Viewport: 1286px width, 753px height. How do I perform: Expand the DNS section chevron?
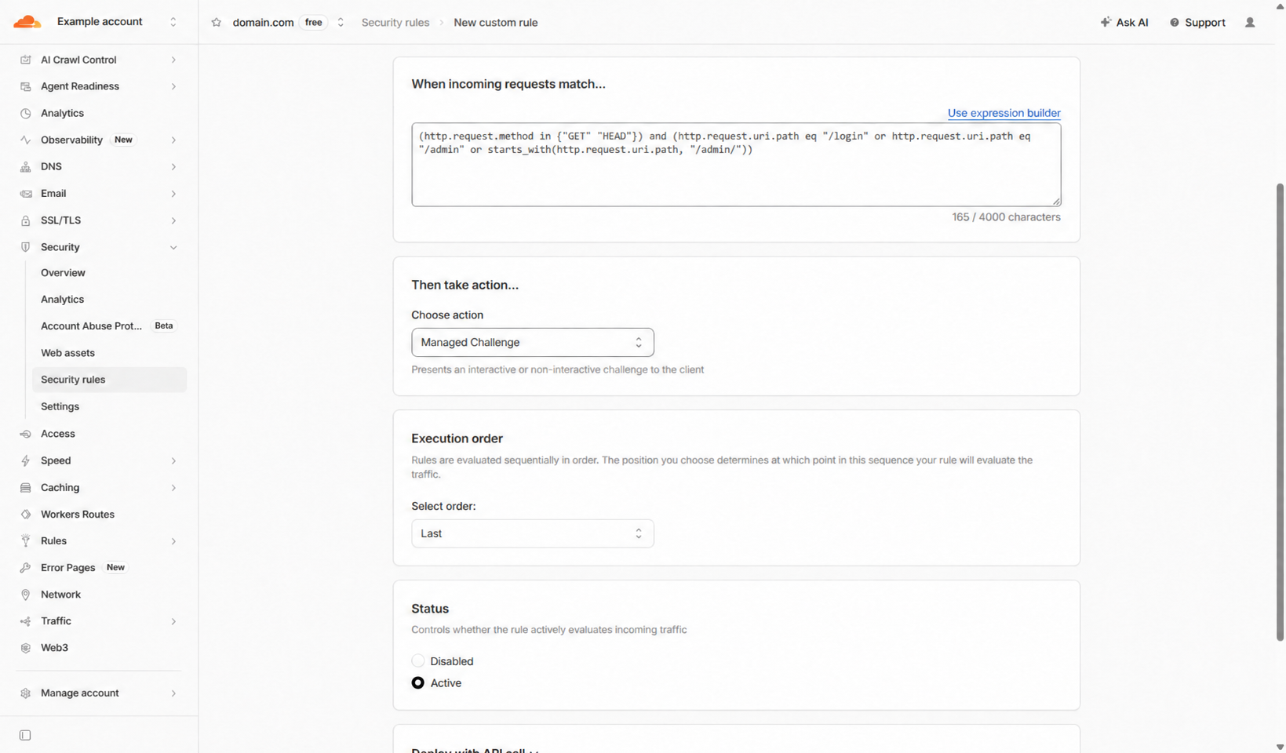(x=173, y=167)
